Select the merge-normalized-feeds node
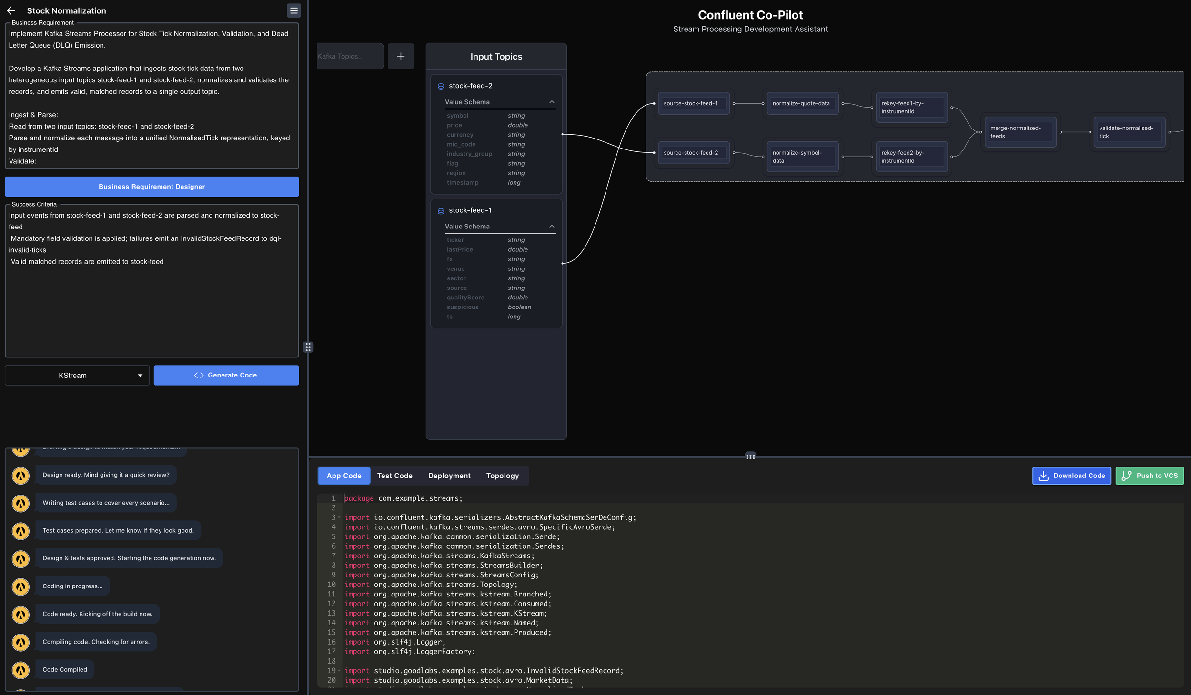The height and width of the screenshot is (695, 1191). 1020,132
